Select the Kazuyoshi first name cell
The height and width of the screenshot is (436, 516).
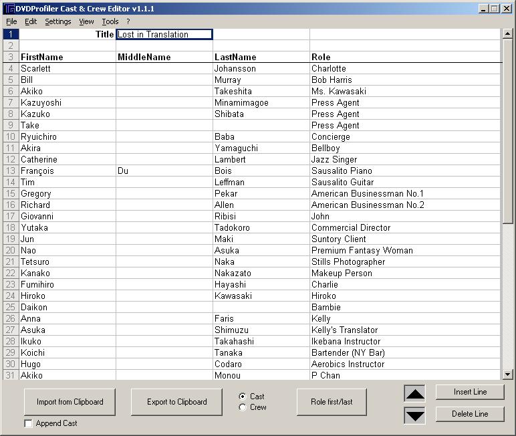[68, 103]
